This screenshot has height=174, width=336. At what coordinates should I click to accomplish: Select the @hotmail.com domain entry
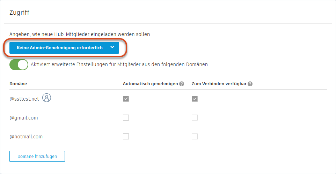click(26, 137)
